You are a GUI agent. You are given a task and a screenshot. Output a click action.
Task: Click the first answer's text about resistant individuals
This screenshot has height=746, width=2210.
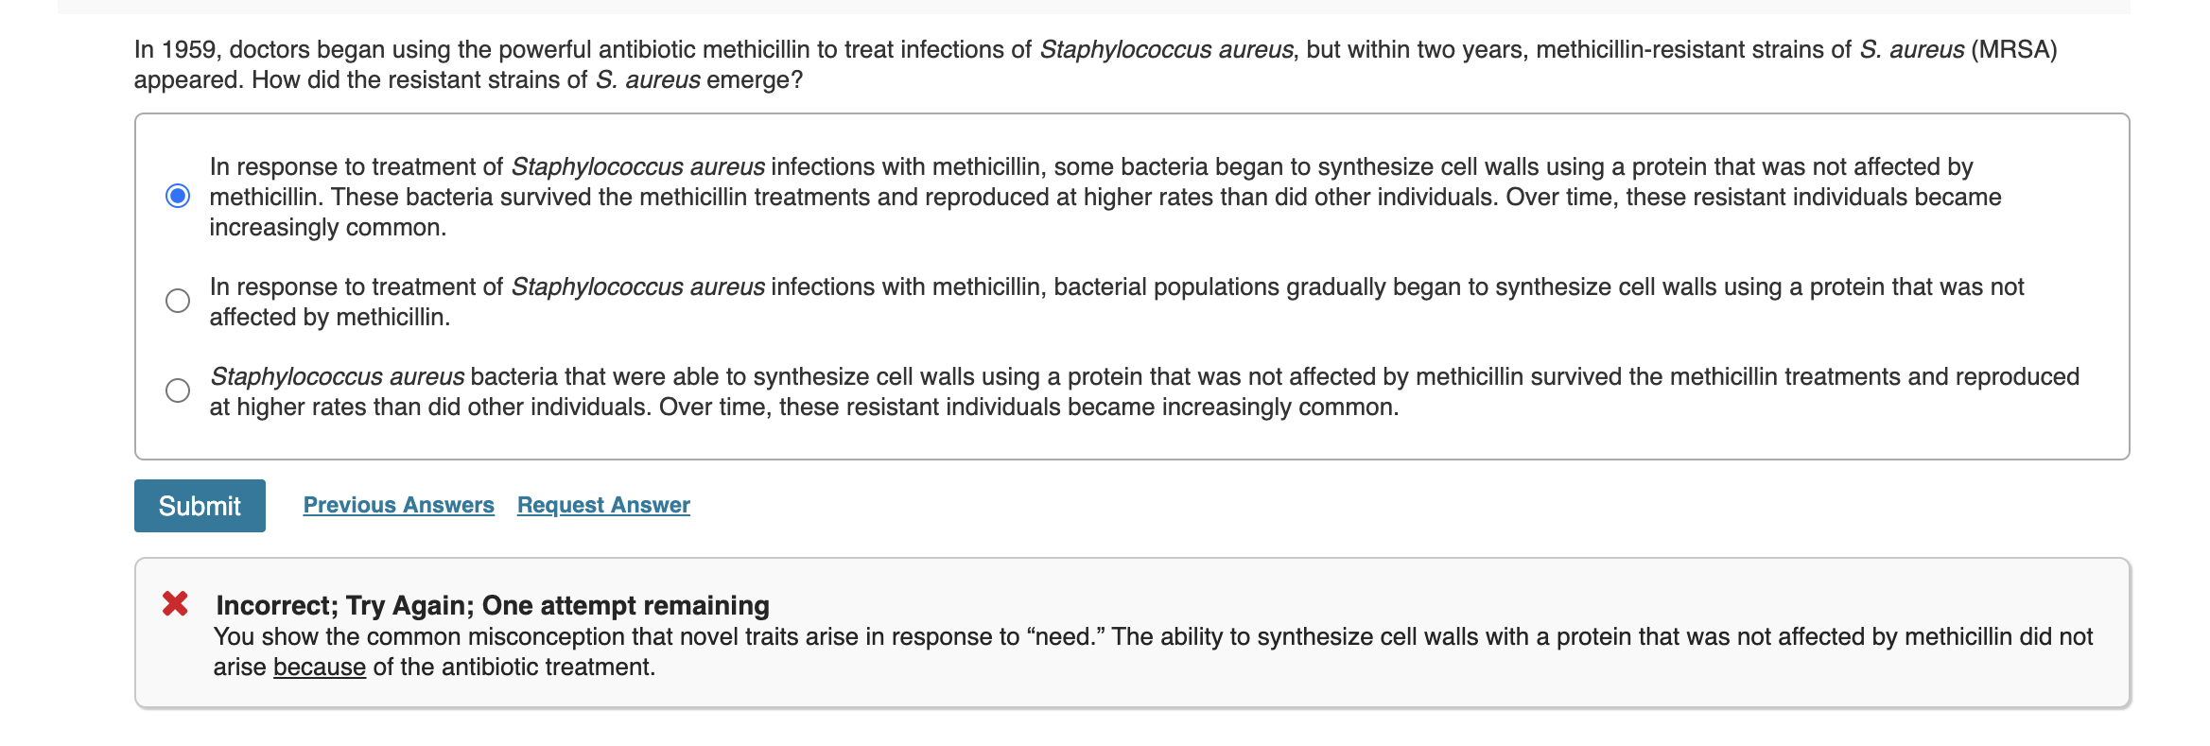851,197
